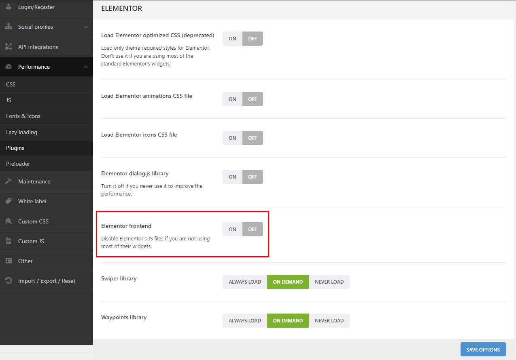Image resolution: width=516 pixels, height=360 pixels.
Task: Go to Fonts & Icons submenu
Action: 47,116
